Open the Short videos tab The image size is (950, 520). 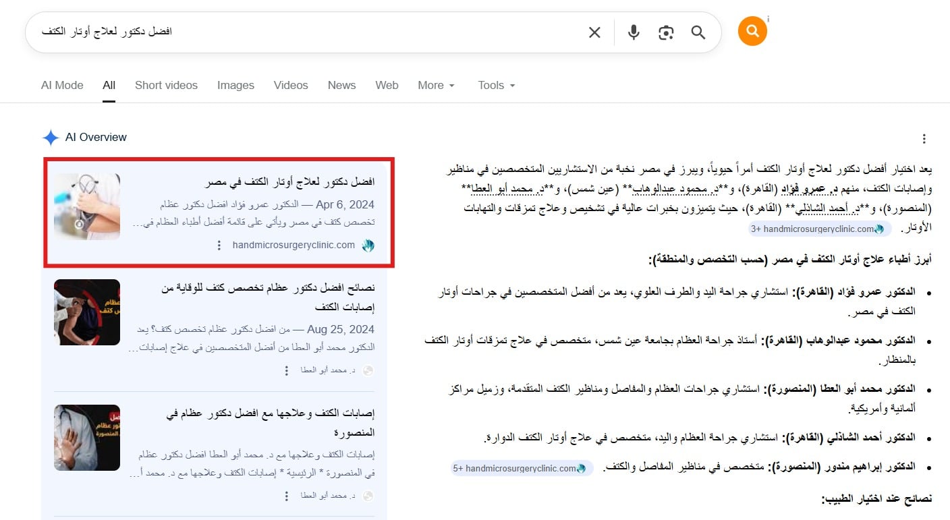(x=166, y=85)
